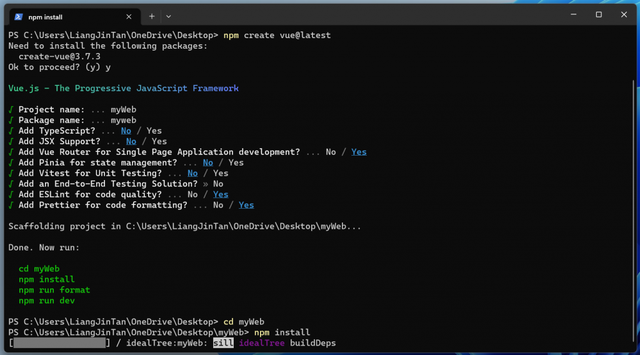Click the green "cd myWeb" suggestion
This screenshot has width=640, height=355.
click(39, 269)
